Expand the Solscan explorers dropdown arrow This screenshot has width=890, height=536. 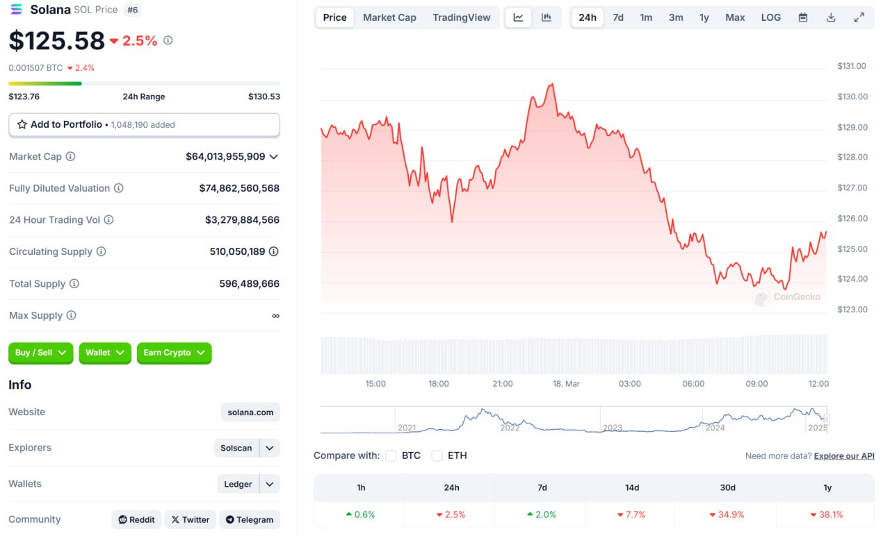click(x=270, y=448)
